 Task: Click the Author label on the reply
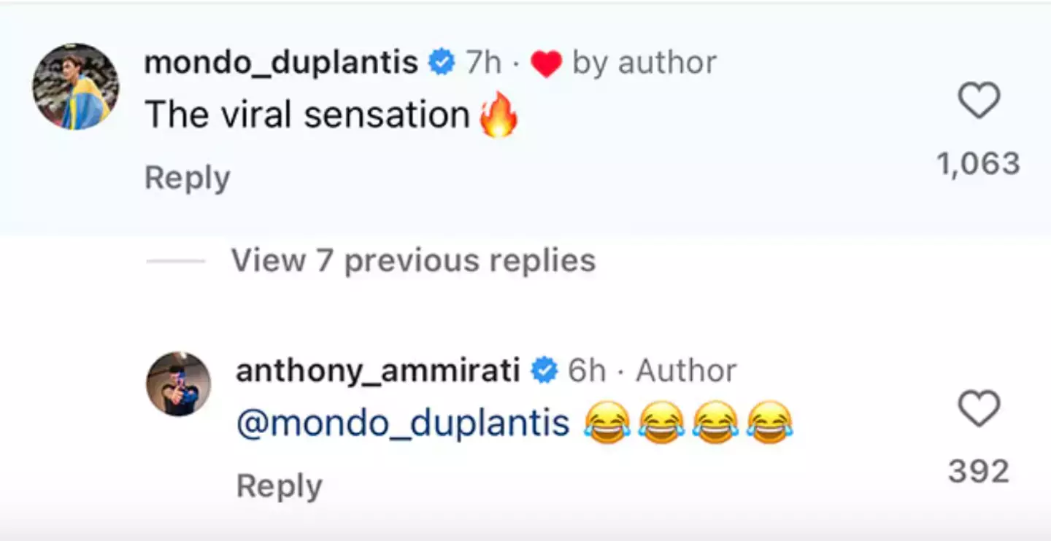(685, 370)
